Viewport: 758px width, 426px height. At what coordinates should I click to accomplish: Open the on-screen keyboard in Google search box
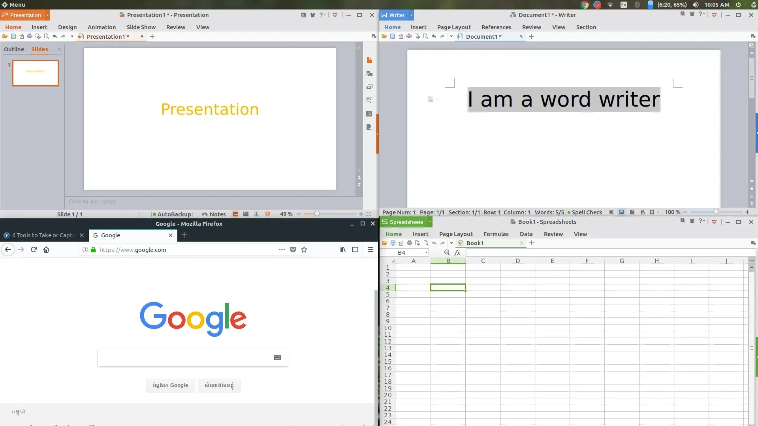[277, 357]
